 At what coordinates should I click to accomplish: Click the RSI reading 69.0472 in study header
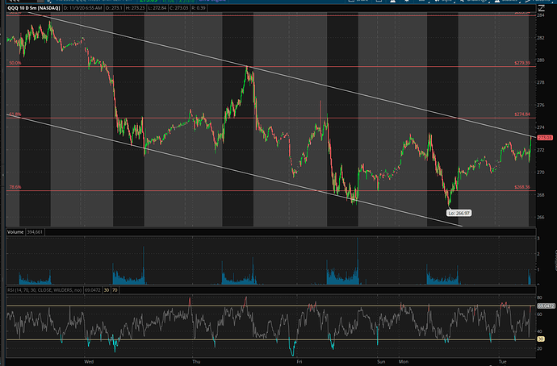(x=92, y=290)
